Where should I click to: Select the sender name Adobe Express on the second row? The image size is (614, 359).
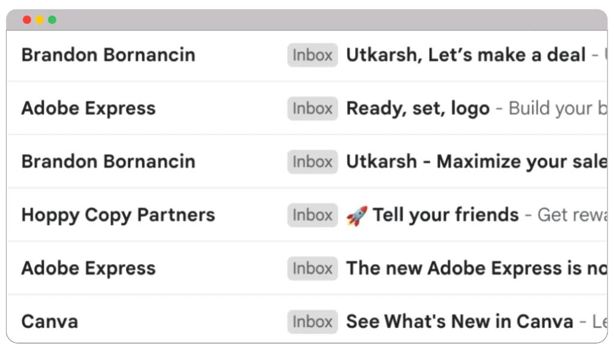click(x=88, y=108)
